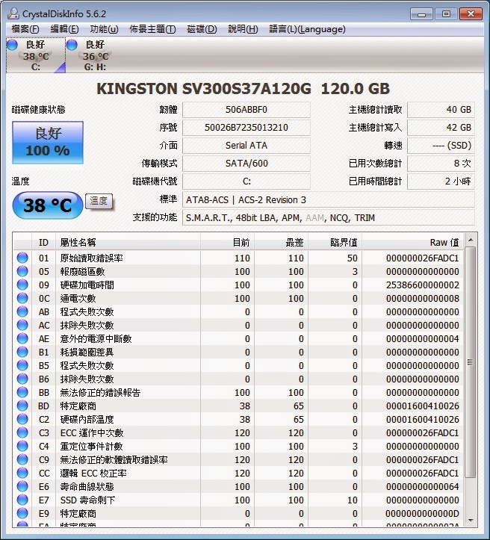The width and height of the screenshot is (490, 540).
Task: Click the 目前 column header
Action: click(x=227, y=243)
